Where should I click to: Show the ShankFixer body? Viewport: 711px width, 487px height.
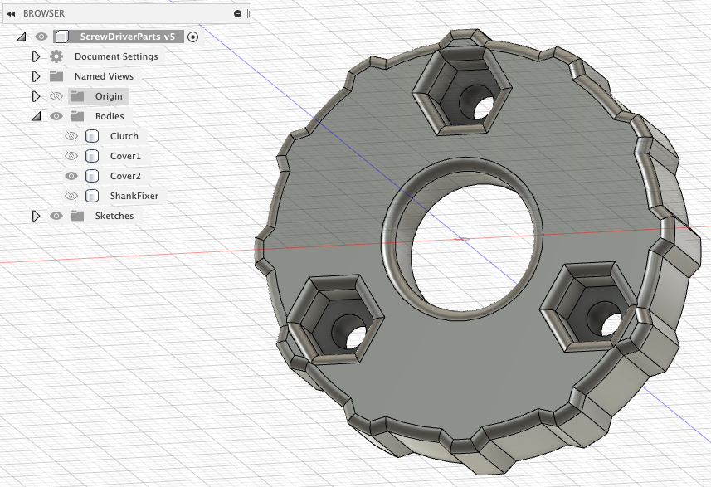click(x=71, y=196)
